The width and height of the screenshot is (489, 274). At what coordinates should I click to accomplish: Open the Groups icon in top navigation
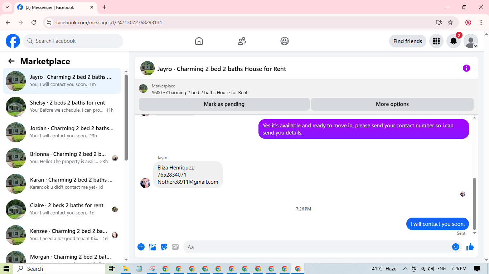click(285, 41)
